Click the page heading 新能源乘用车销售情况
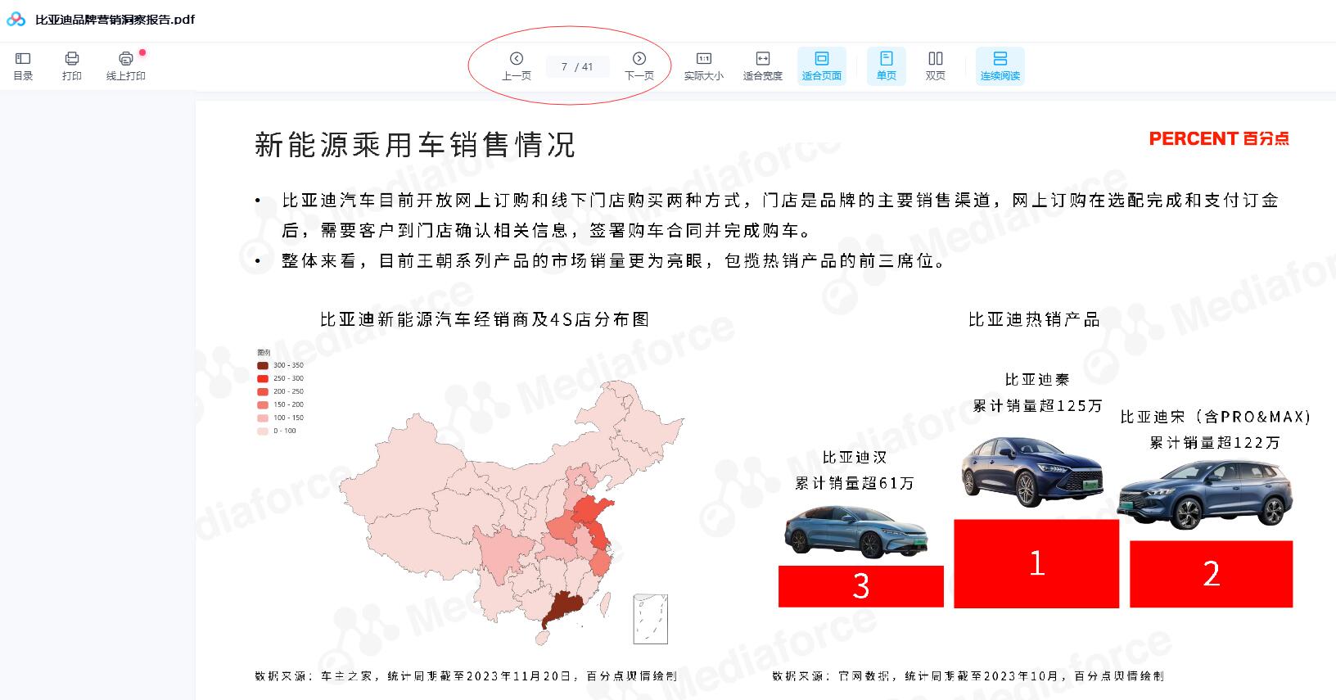 [x=415, y=145]
